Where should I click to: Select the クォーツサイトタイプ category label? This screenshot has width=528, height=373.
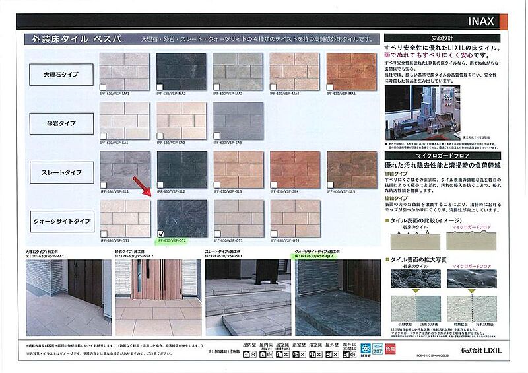(62, 221)
